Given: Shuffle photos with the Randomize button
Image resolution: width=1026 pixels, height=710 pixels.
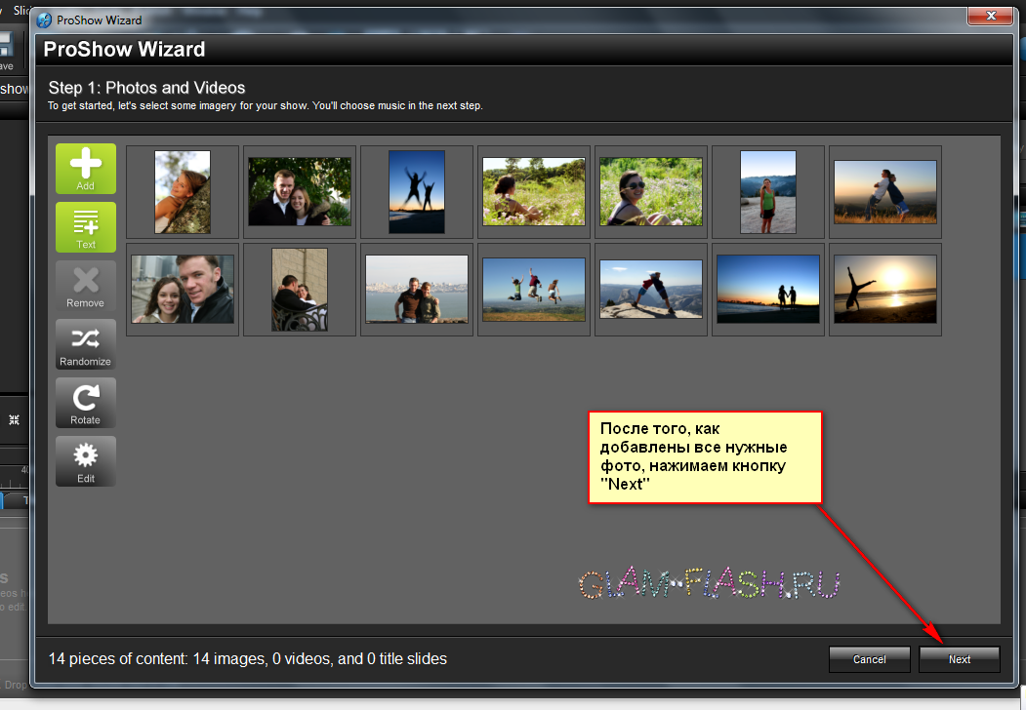Looking at the screenshot, I should (86, 343).
